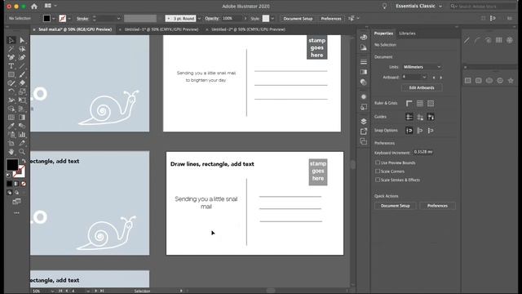The image size is (522, 294).
Task: Enable Scale Corners checkbox
Action: (378, 171)
